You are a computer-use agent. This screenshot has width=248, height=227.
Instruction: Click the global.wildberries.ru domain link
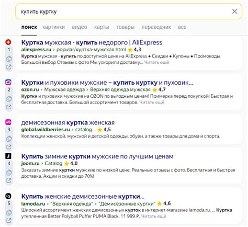46,130
